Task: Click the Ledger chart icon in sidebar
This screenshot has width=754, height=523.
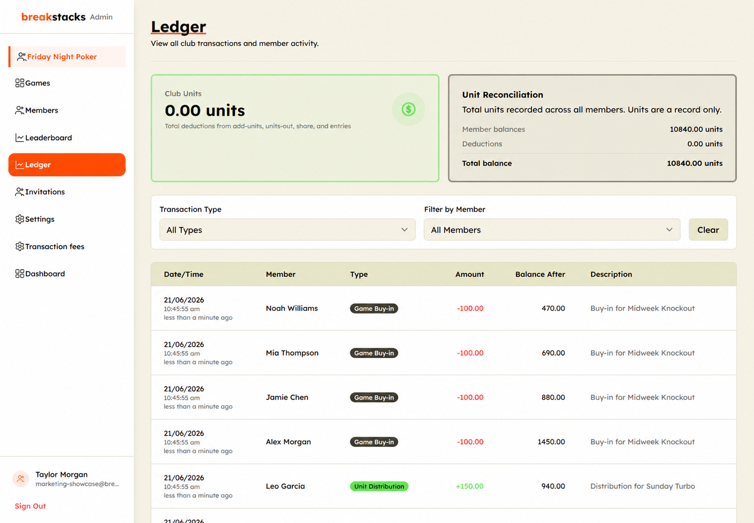Action: click(x=20, y=165)
